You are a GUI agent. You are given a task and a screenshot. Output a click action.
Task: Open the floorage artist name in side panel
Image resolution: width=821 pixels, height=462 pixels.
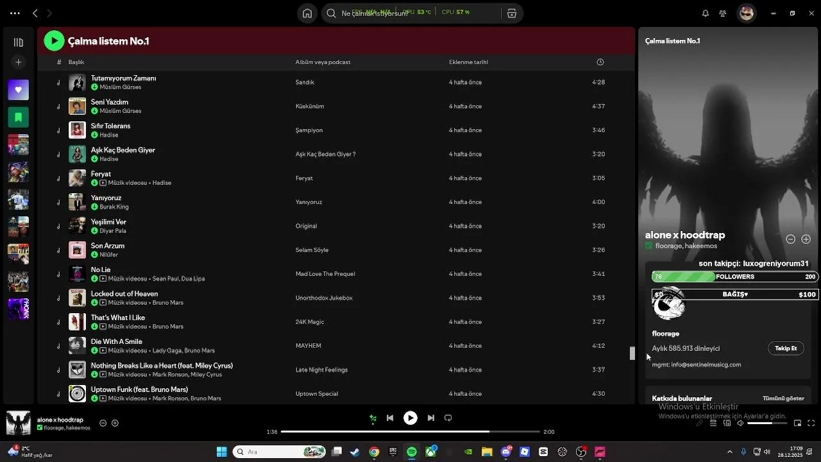(x=666, y=334)
